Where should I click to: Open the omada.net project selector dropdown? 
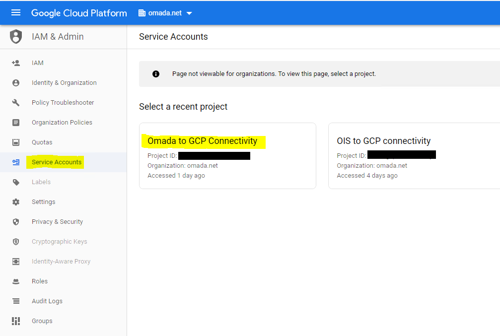point(165,13)
